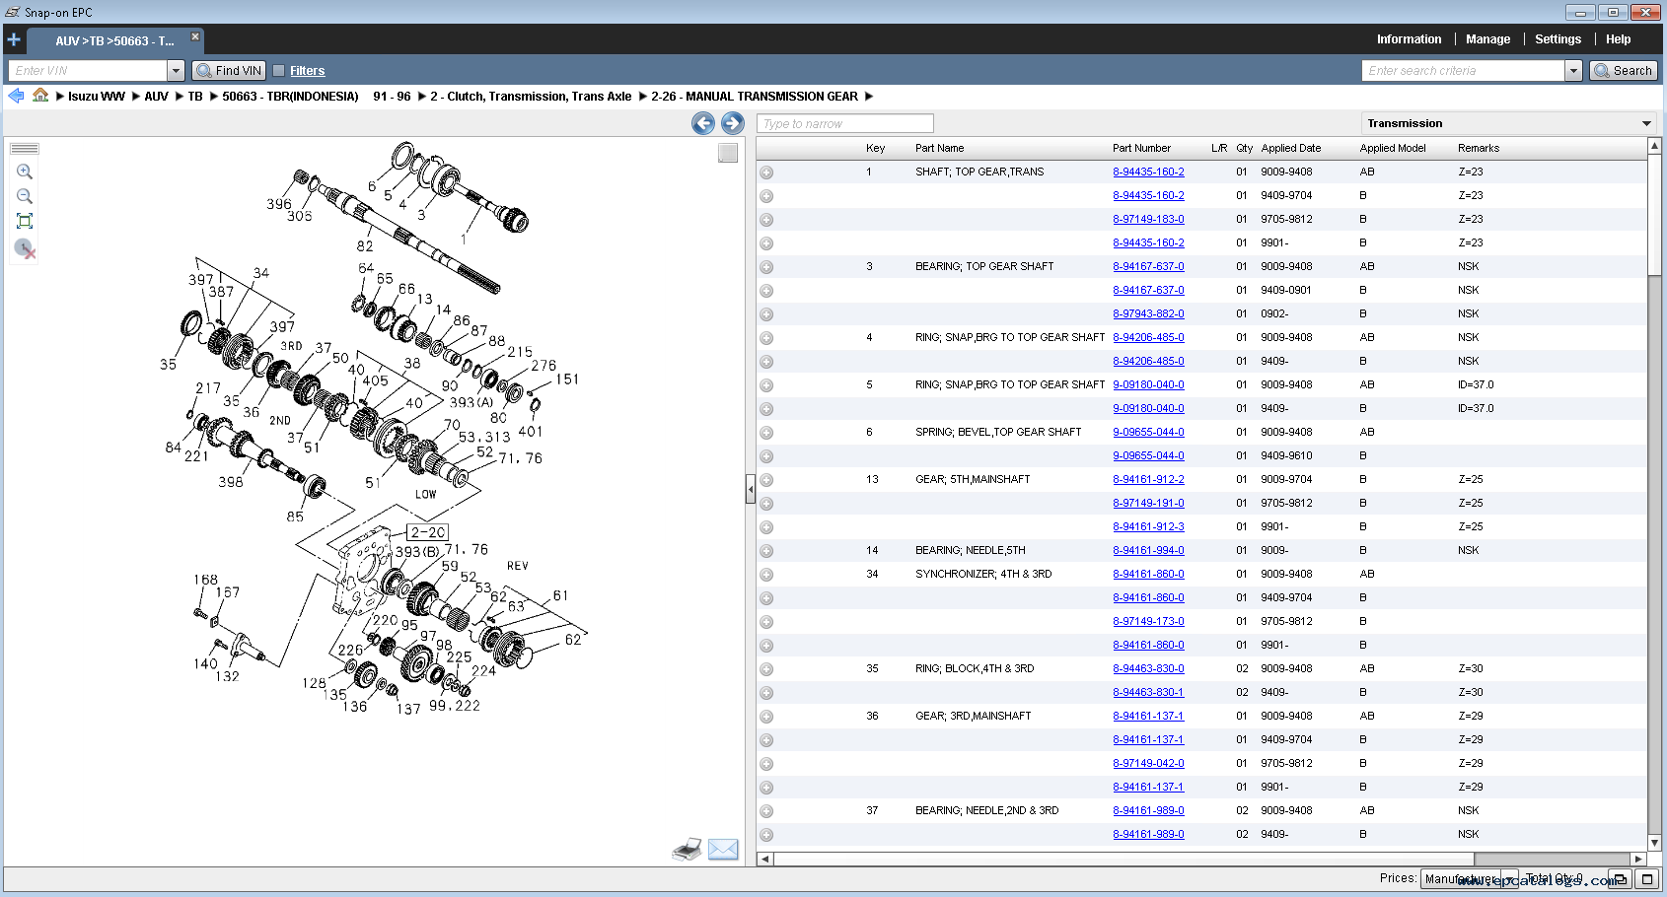This screenshot has height=897, width=1667.
Task: Print the diagram using the printer icon
Action: point(688,850)
